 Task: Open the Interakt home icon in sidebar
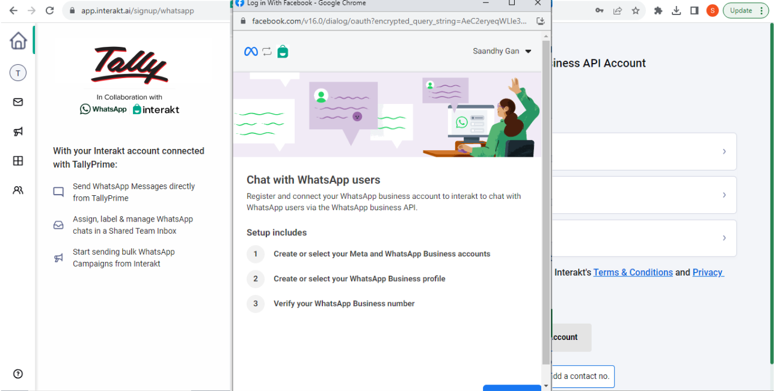click(x=18, y=41)
